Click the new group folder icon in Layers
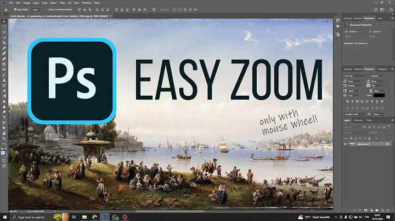 (377, 210)
